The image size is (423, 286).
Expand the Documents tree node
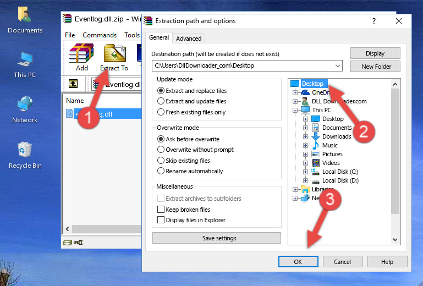pos(305,128)
